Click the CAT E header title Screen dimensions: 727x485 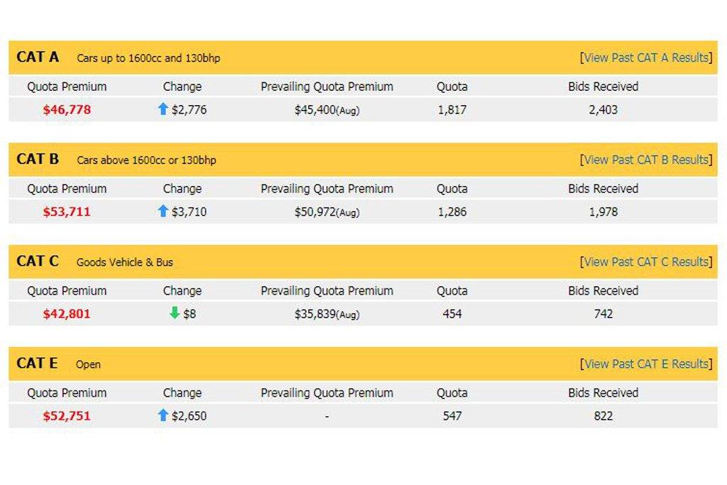pos(37,364)
